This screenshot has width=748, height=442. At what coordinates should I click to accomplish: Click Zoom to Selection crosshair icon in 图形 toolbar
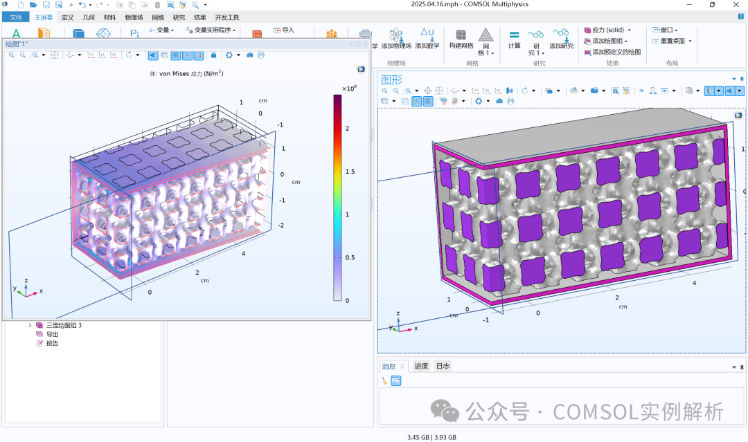coord(428,91)
